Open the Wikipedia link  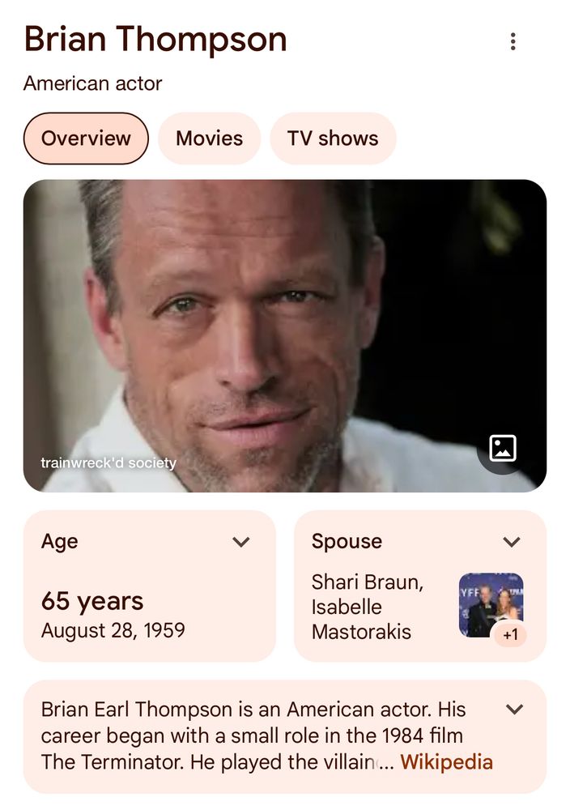tap(446, 762)
